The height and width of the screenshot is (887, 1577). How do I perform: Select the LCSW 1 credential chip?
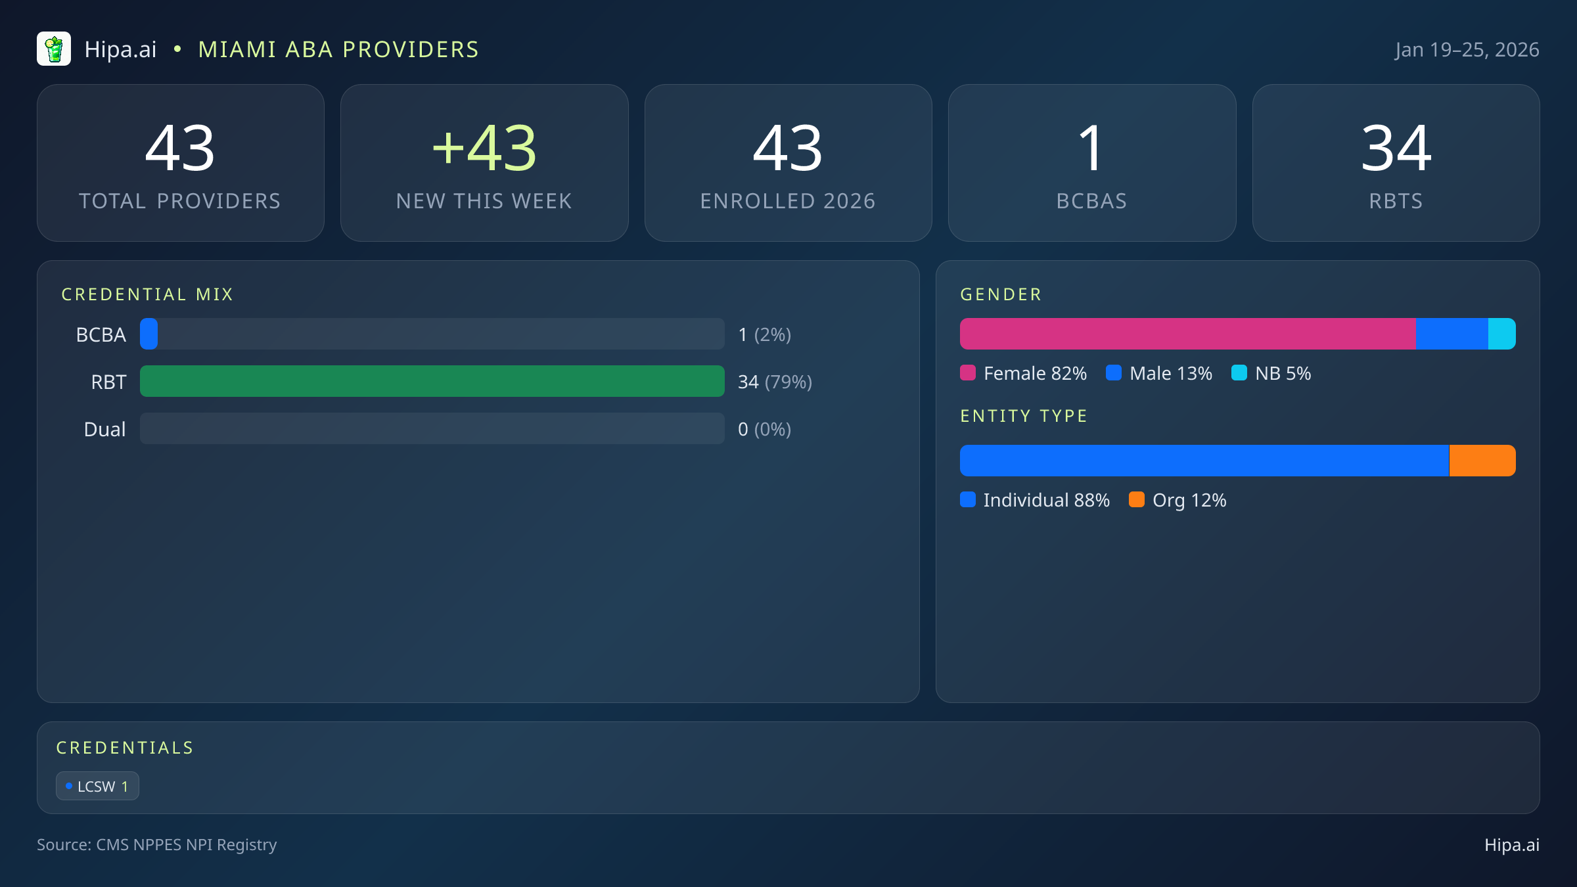click(97, 786)
